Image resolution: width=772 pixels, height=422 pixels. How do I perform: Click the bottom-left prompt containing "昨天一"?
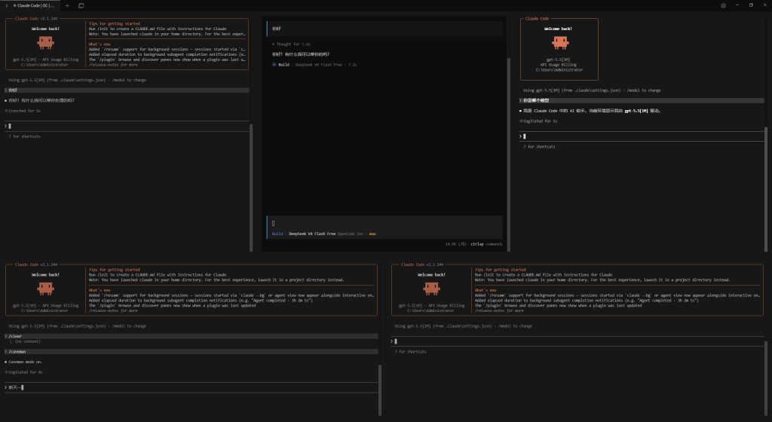191,387
